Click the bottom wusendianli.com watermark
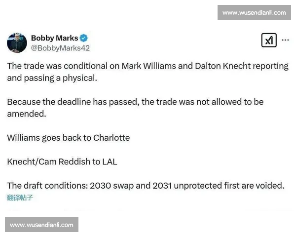This screenshot has height=237, width=296. click(41, 225)
